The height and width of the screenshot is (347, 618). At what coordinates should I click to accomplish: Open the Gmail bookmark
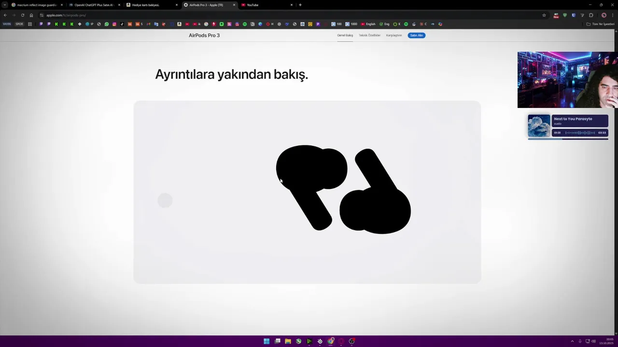click(148, 24)
